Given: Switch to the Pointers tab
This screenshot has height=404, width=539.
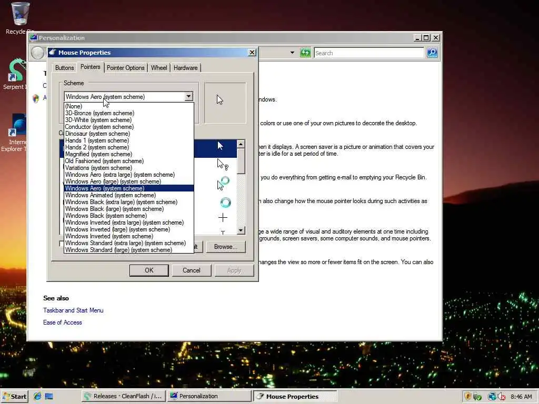Looking at the screenshot, I should 91,67.
